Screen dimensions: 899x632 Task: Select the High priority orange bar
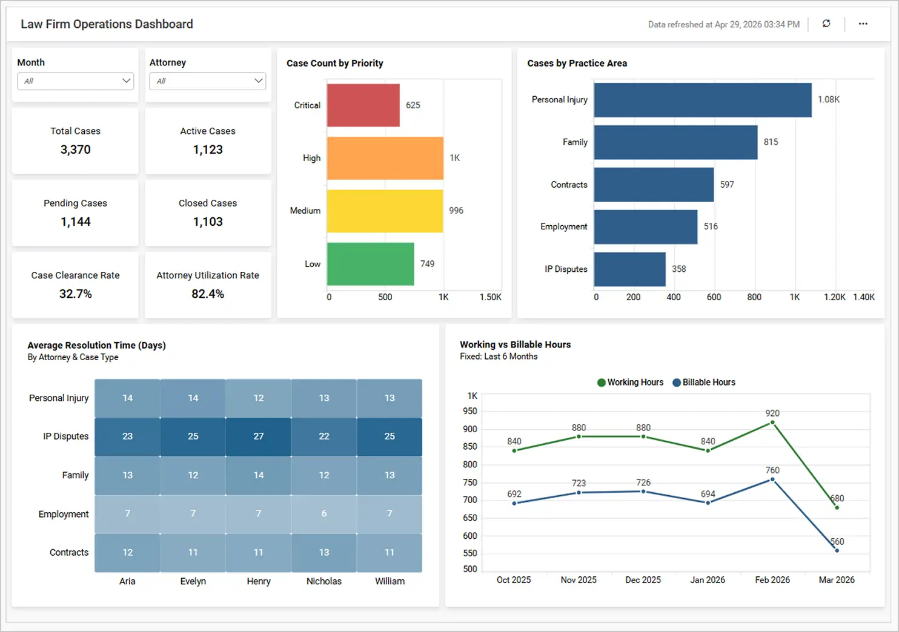(x=385, y=158)
